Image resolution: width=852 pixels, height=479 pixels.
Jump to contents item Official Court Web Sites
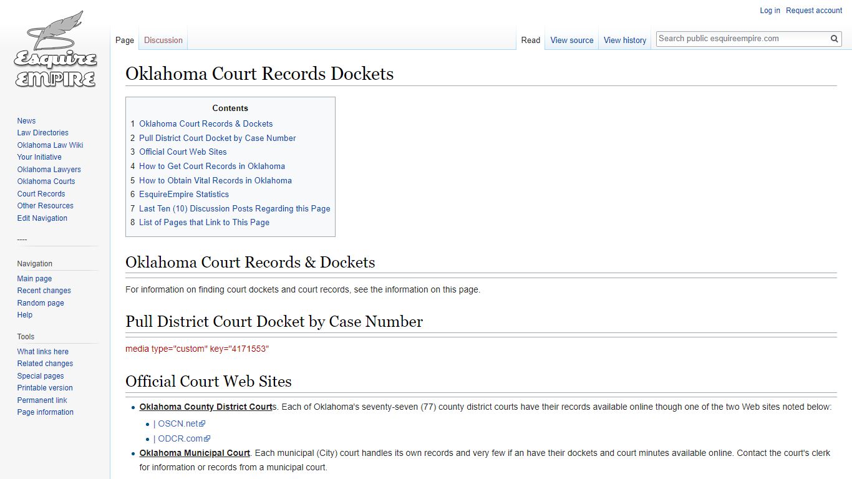point(178,152)
